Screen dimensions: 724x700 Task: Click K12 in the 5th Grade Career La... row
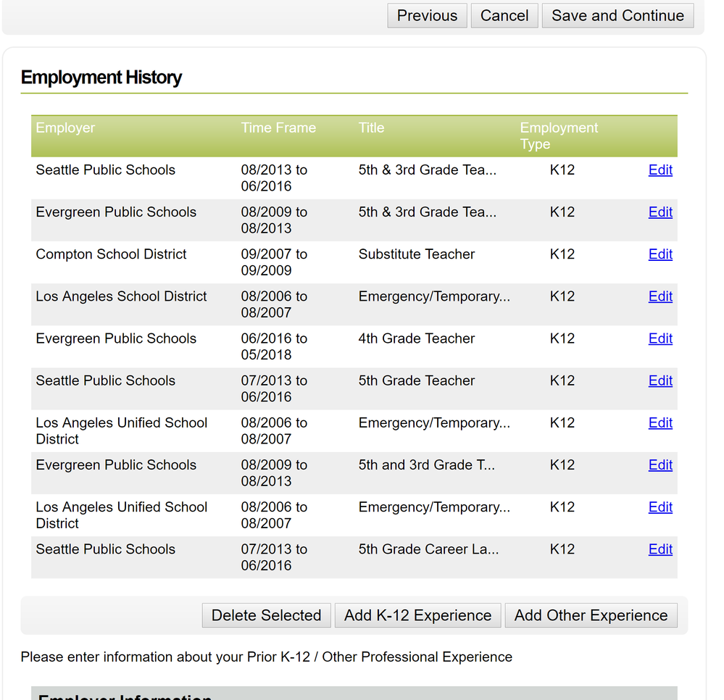[x=562, y=549]
